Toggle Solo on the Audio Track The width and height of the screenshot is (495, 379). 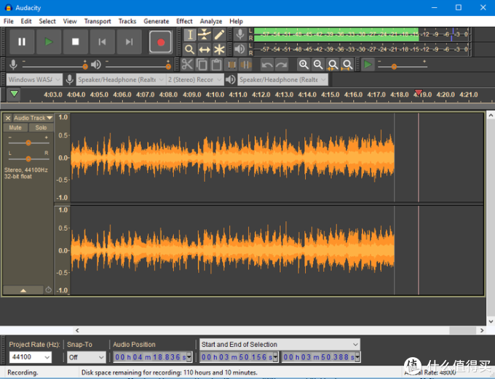pos(41,127)
